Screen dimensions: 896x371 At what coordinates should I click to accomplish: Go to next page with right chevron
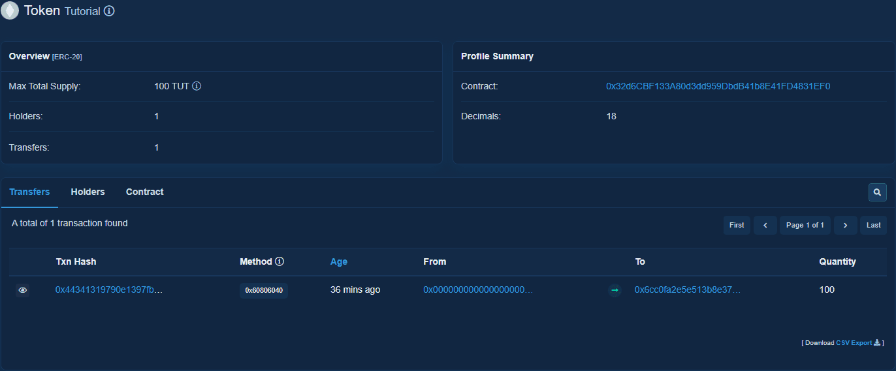coord(845,225)
